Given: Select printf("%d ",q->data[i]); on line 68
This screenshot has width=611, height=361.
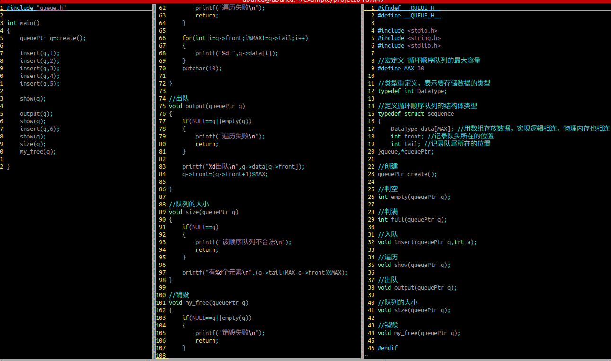Looking at the screenshot, I should pyautogui.click(x=237, y=53).
